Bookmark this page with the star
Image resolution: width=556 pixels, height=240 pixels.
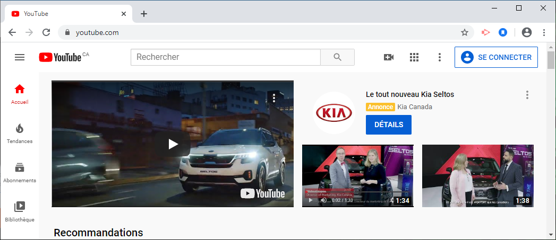[465, 32]
